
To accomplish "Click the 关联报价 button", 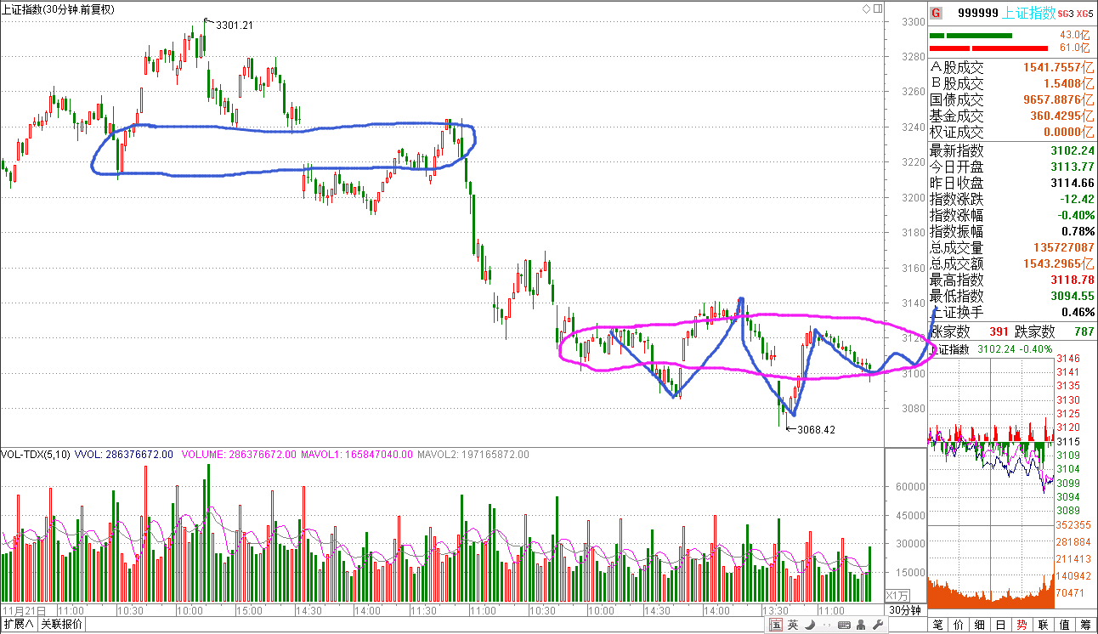I will coord(61,625).
